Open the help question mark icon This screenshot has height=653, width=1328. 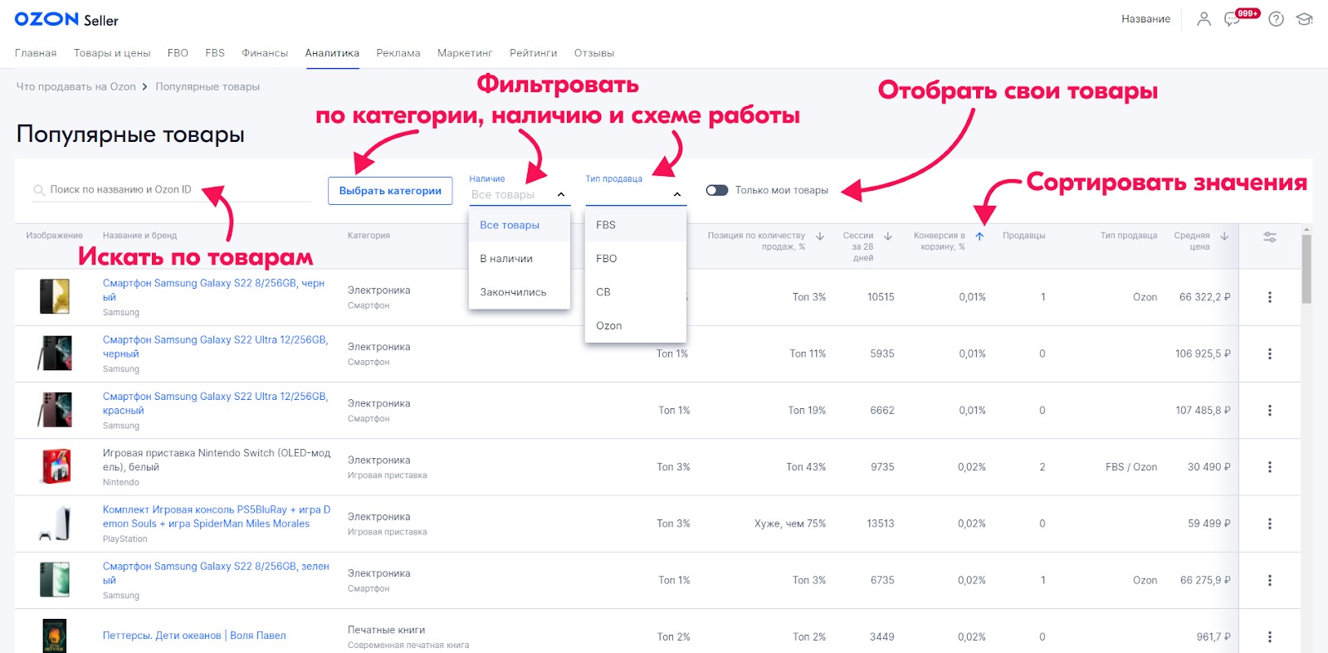point(1277,19)
